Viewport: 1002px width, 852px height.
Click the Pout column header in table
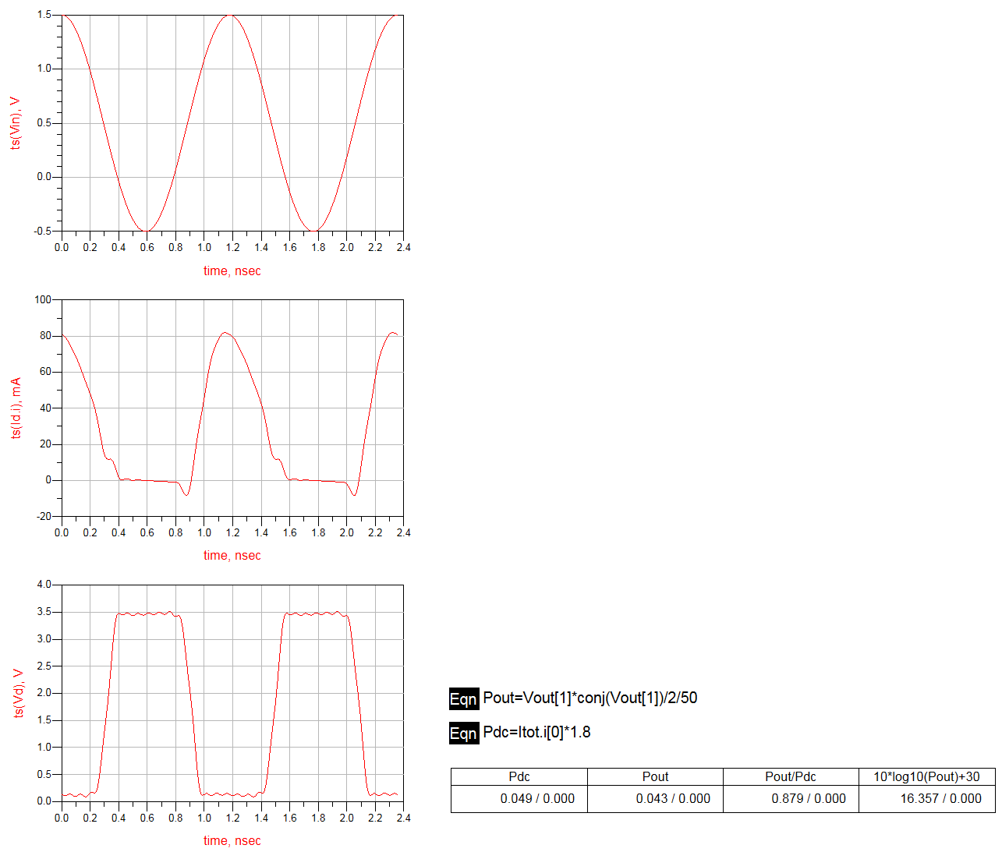pyautogui.click(x=655, y=776)
